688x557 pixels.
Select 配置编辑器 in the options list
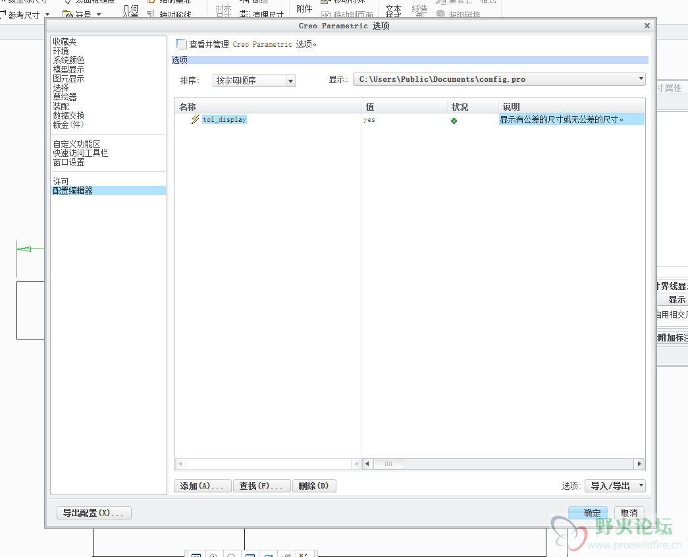pyautogui.click(x=109, y=191)
